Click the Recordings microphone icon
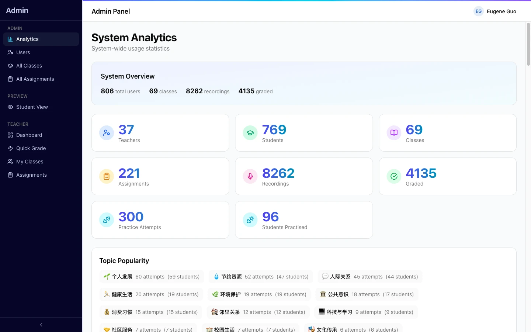 250,176
